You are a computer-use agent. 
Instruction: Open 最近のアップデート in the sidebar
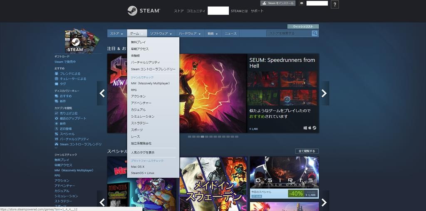pos(73,119)
